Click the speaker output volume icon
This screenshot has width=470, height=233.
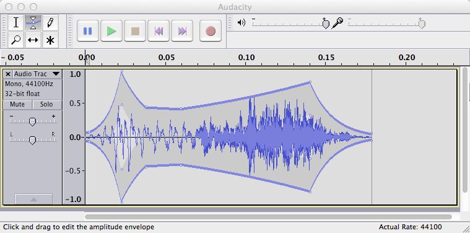click(242, 23)
